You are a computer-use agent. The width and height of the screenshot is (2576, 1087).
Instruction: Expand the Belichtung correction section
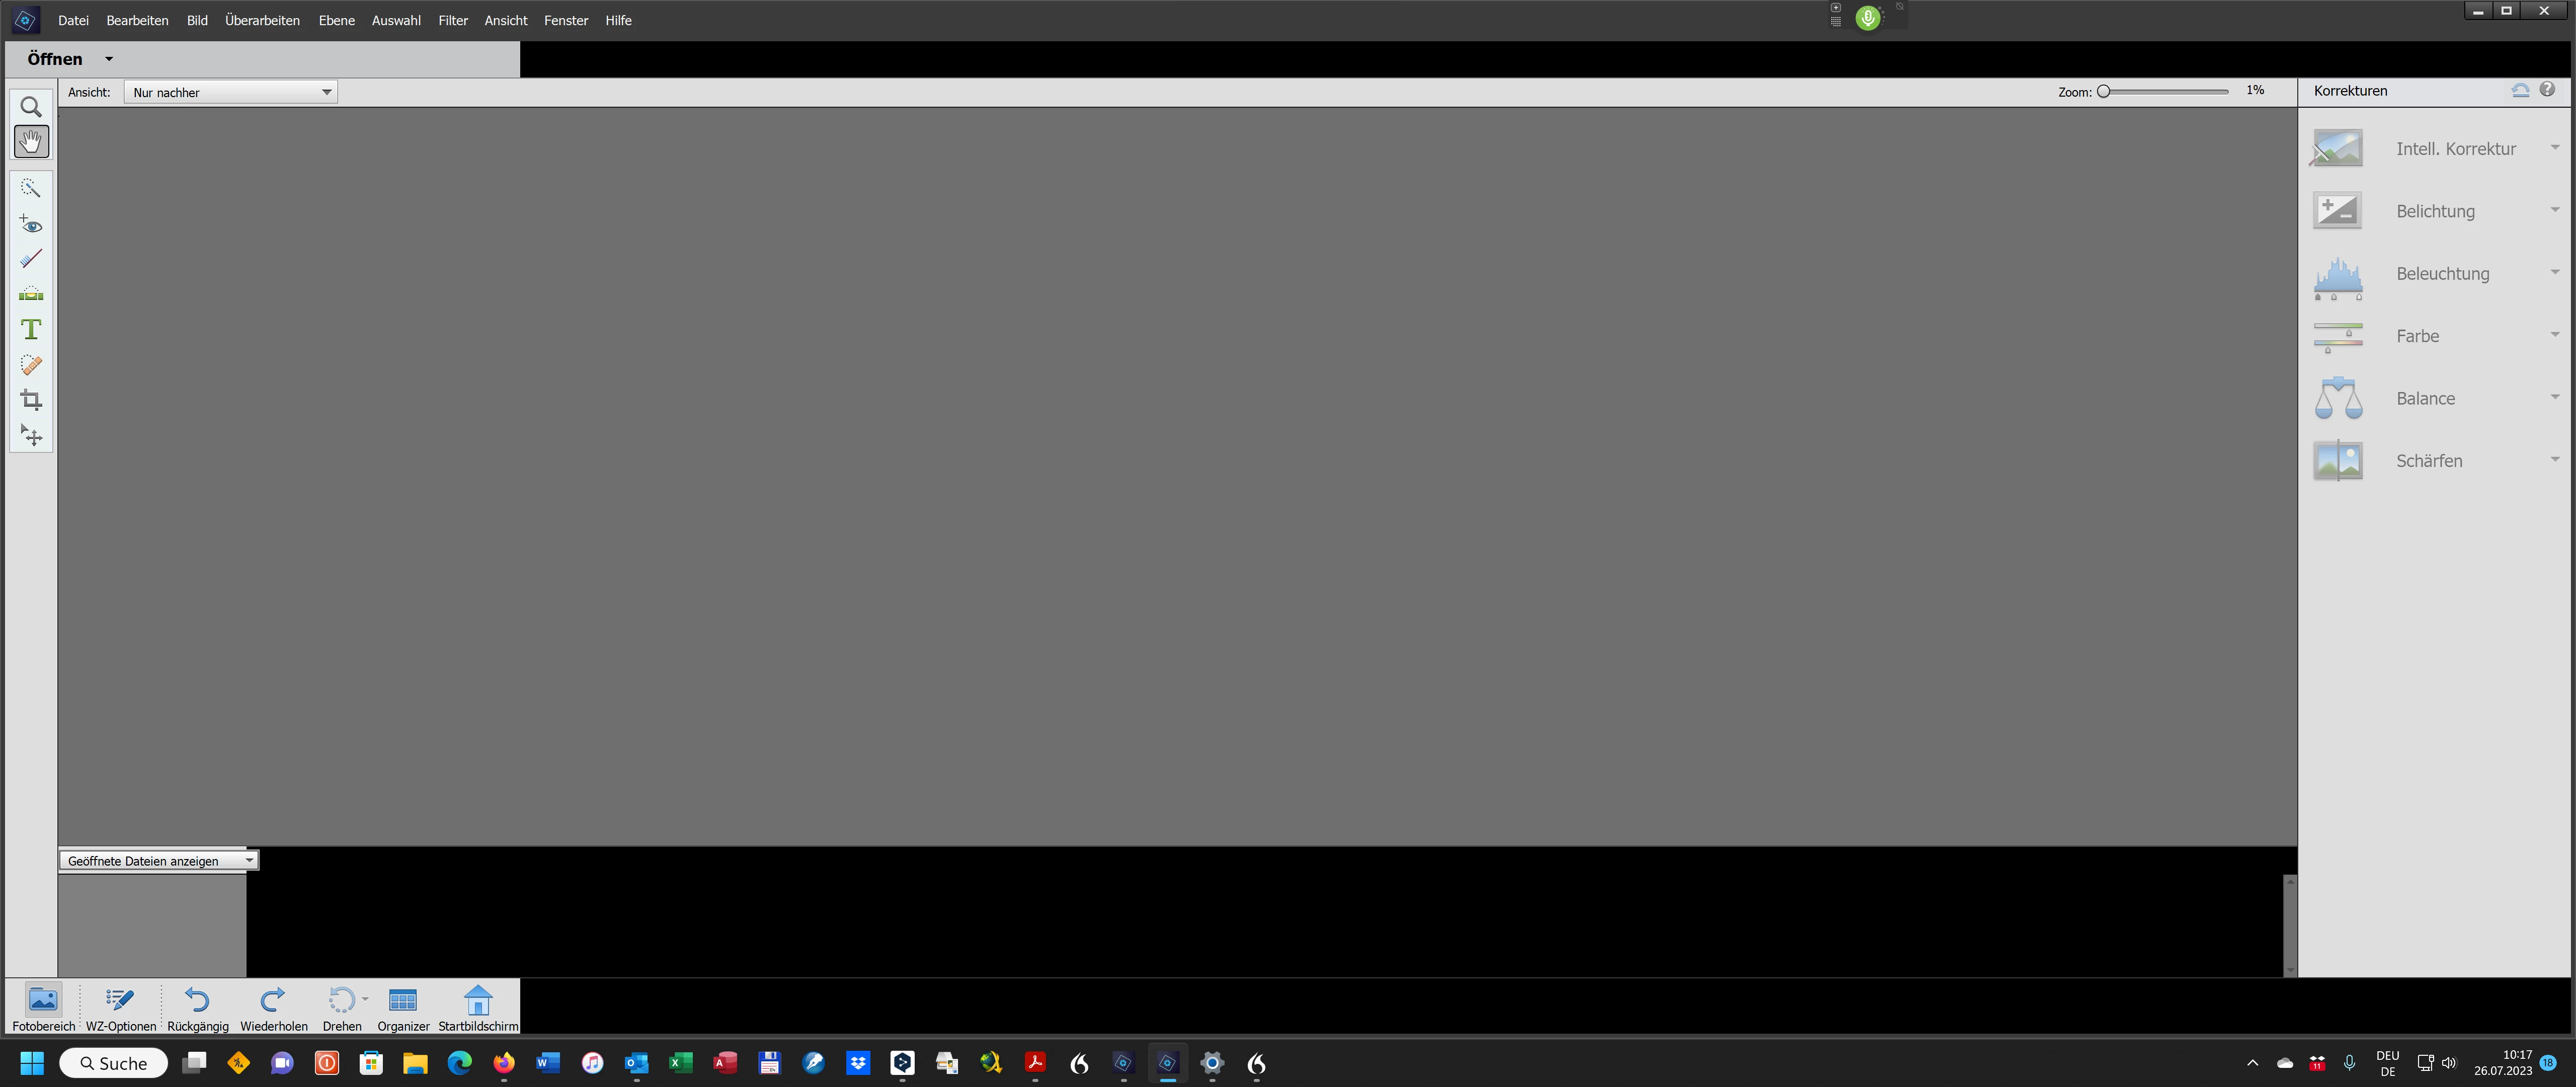2436,211
